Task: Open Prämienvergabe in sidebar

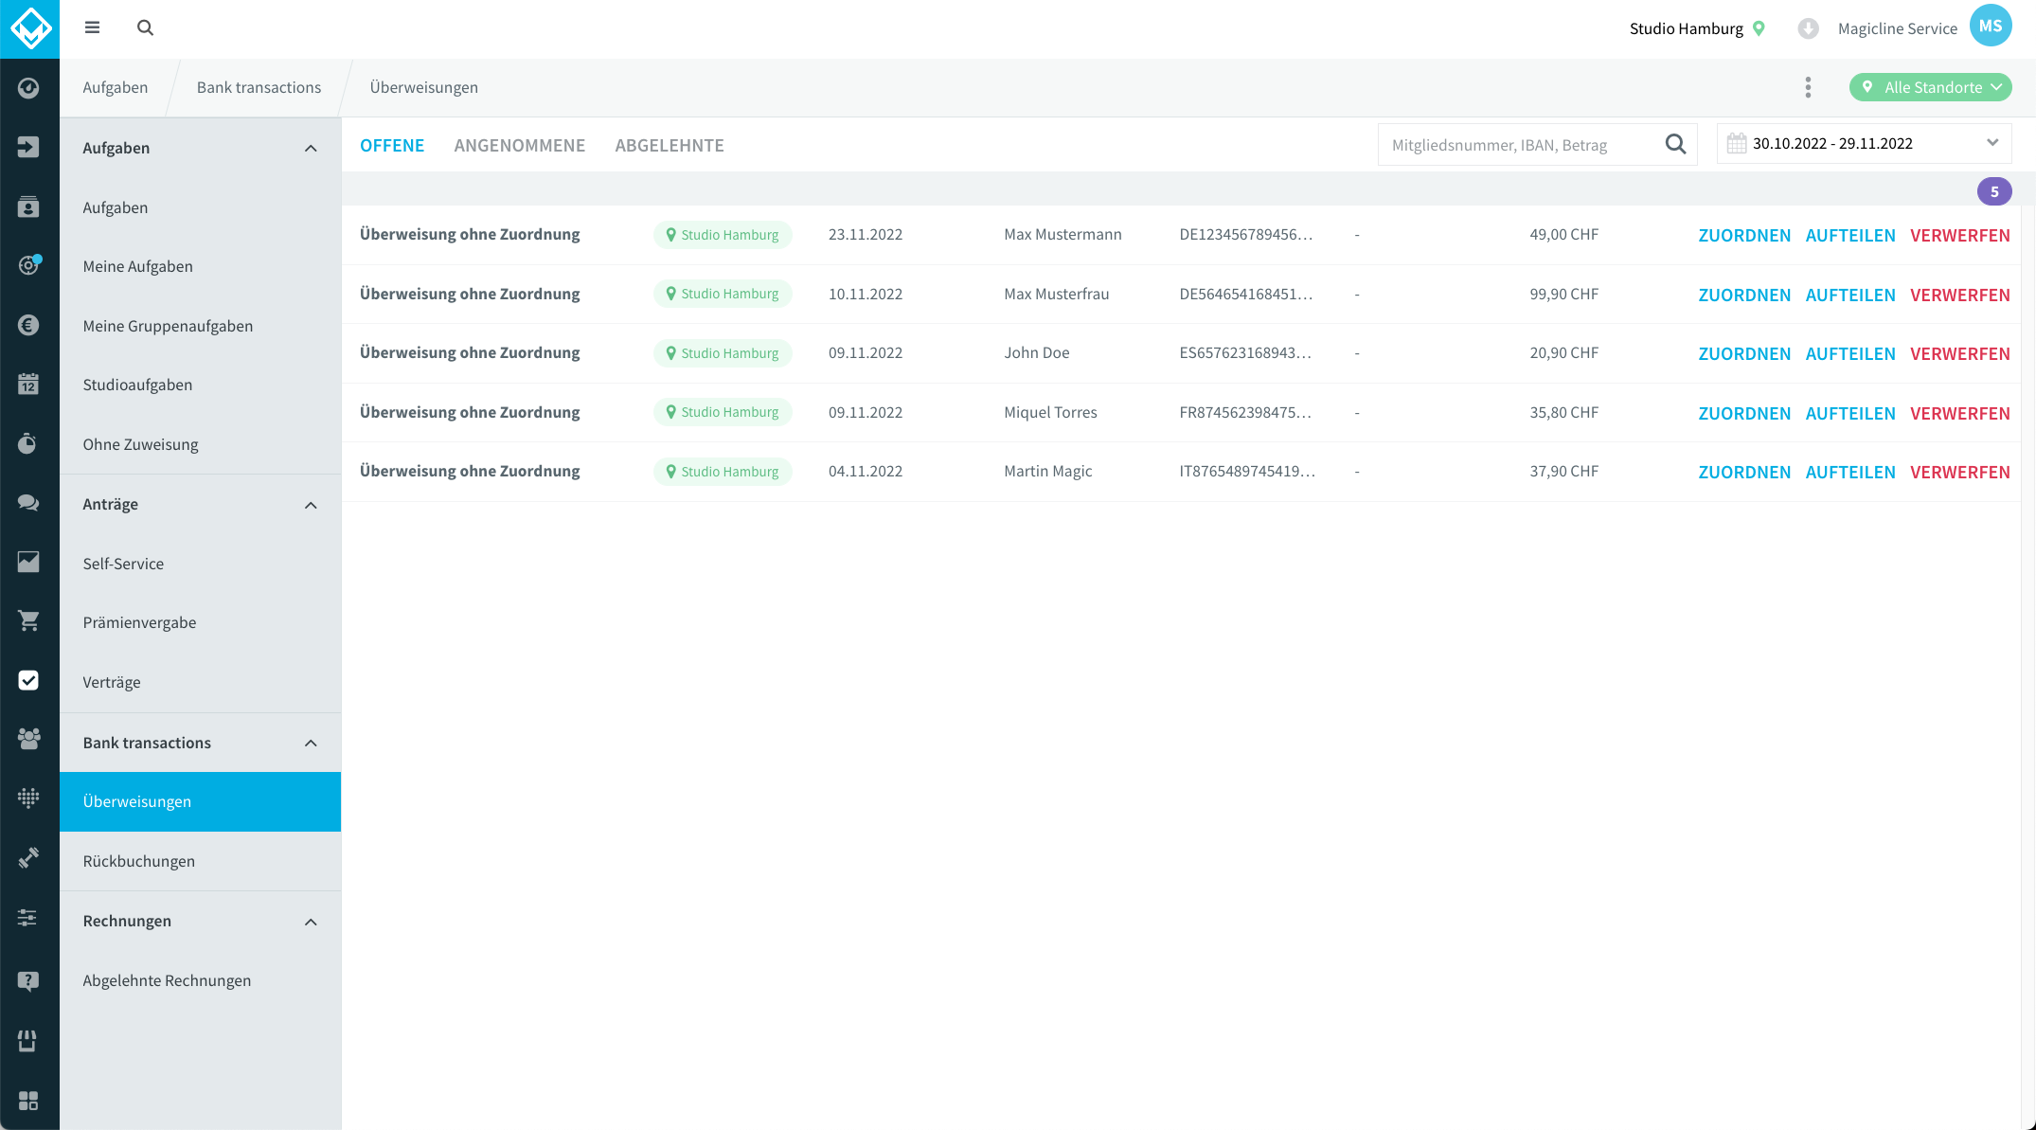Action: point(200,622)
